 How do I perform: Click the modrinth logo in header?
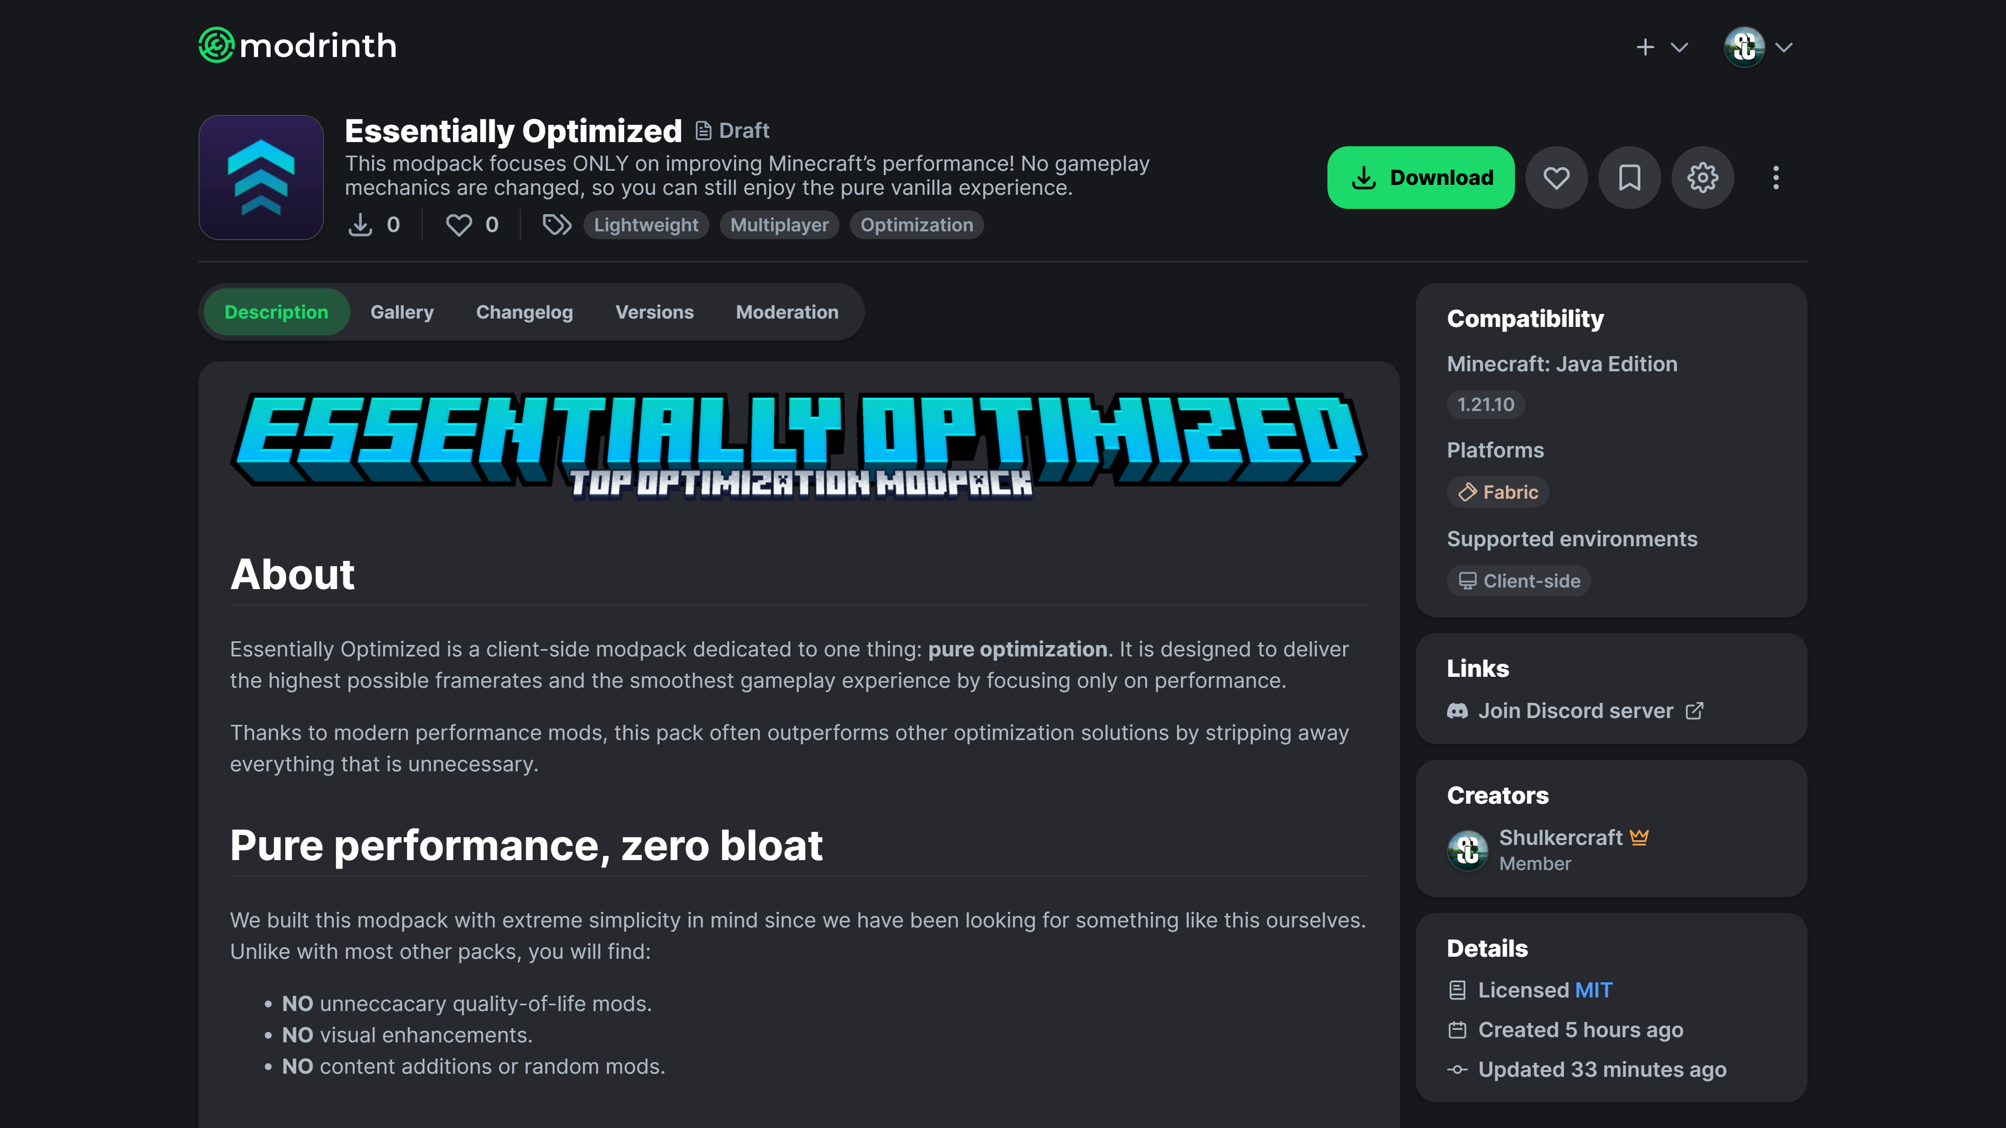[297, 46]
